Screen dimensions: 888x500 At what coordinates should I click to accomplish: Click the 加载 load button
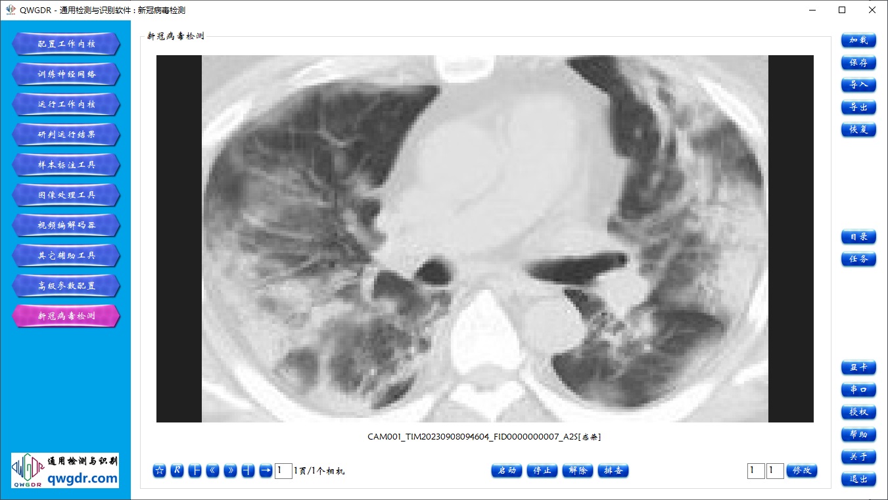[858, 40]
